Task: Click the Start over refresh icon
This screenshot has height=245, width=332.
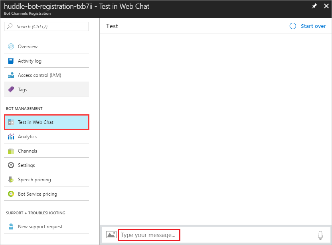Action: coord(292,26)
